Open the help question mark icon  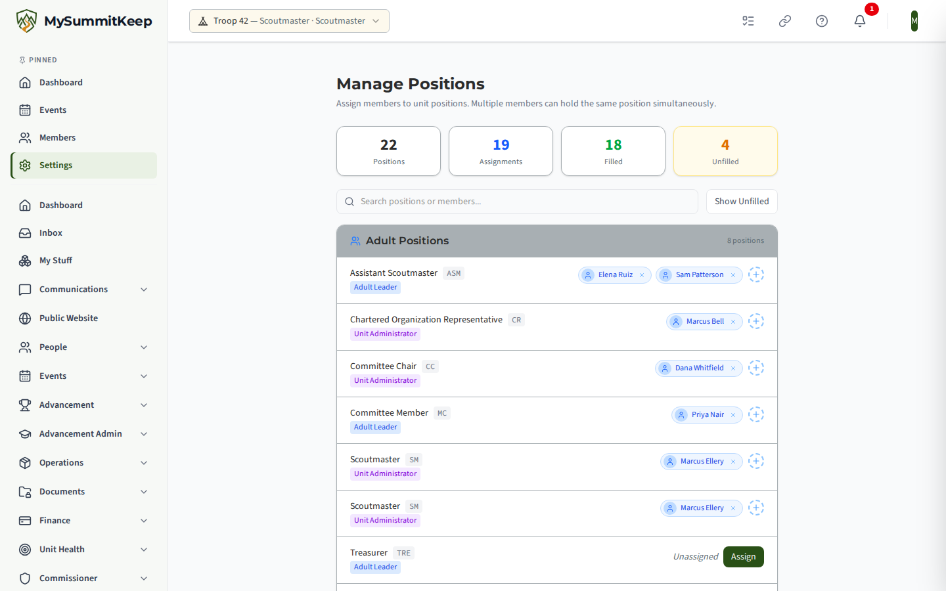pyautogui.click(x=822, y=21)
